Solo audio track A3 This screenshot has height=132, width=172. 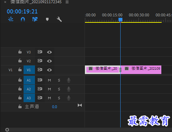coord(59,98)
